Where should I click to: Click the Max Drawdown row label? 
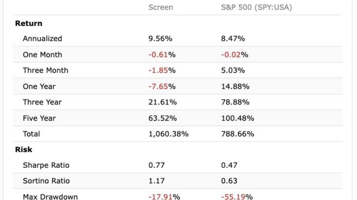50,197
